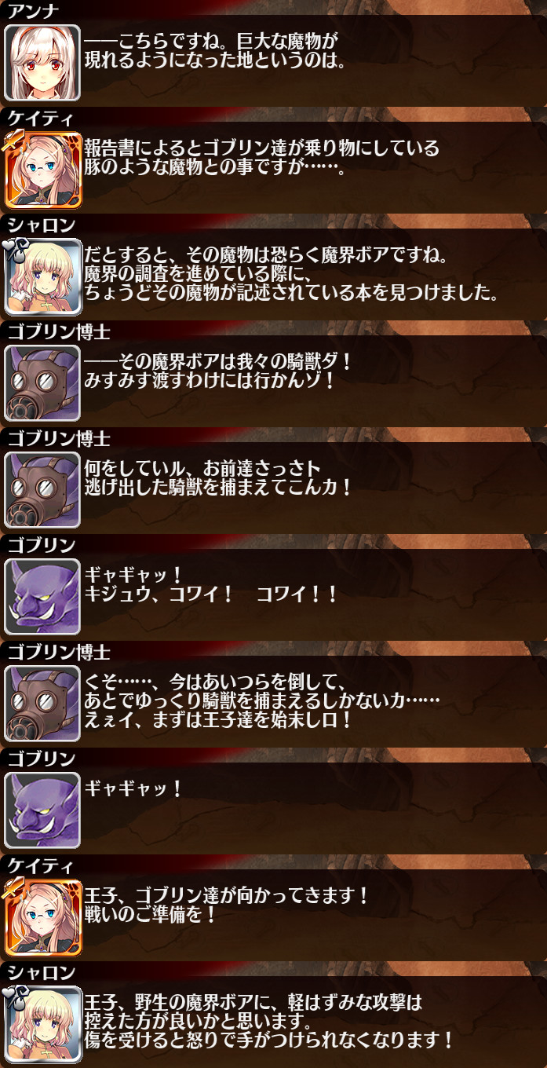547x1068 pixels.
Task: Click Anna's dialogue about the giant monster
Action: 216,51
